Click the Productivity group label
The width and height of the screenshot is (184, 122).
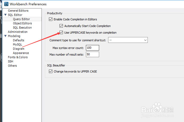(54, 13)
